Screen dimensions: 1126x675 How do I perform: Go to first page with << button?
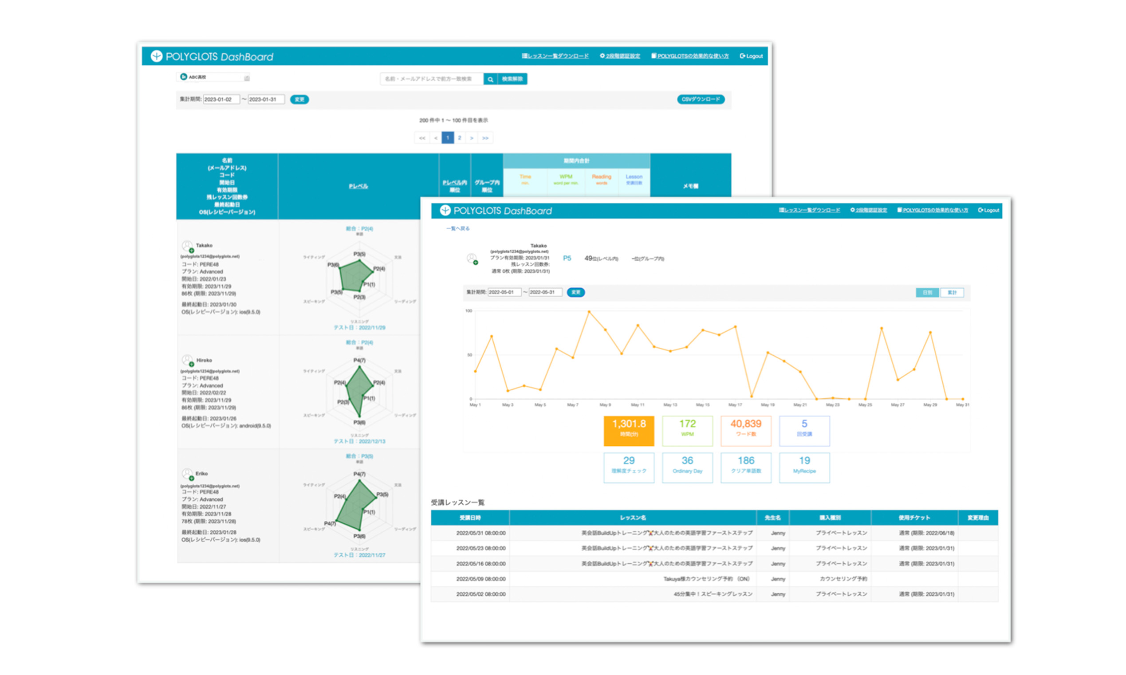click(x=422, y=138)
